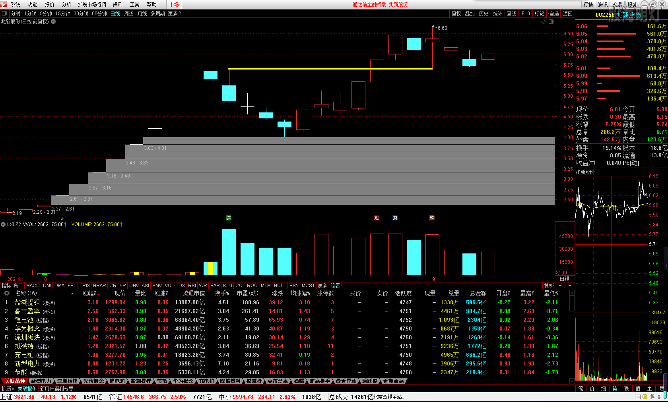Open the 系统 menu
The width and height of the screenshot is (668, 402).
point(16,4)
